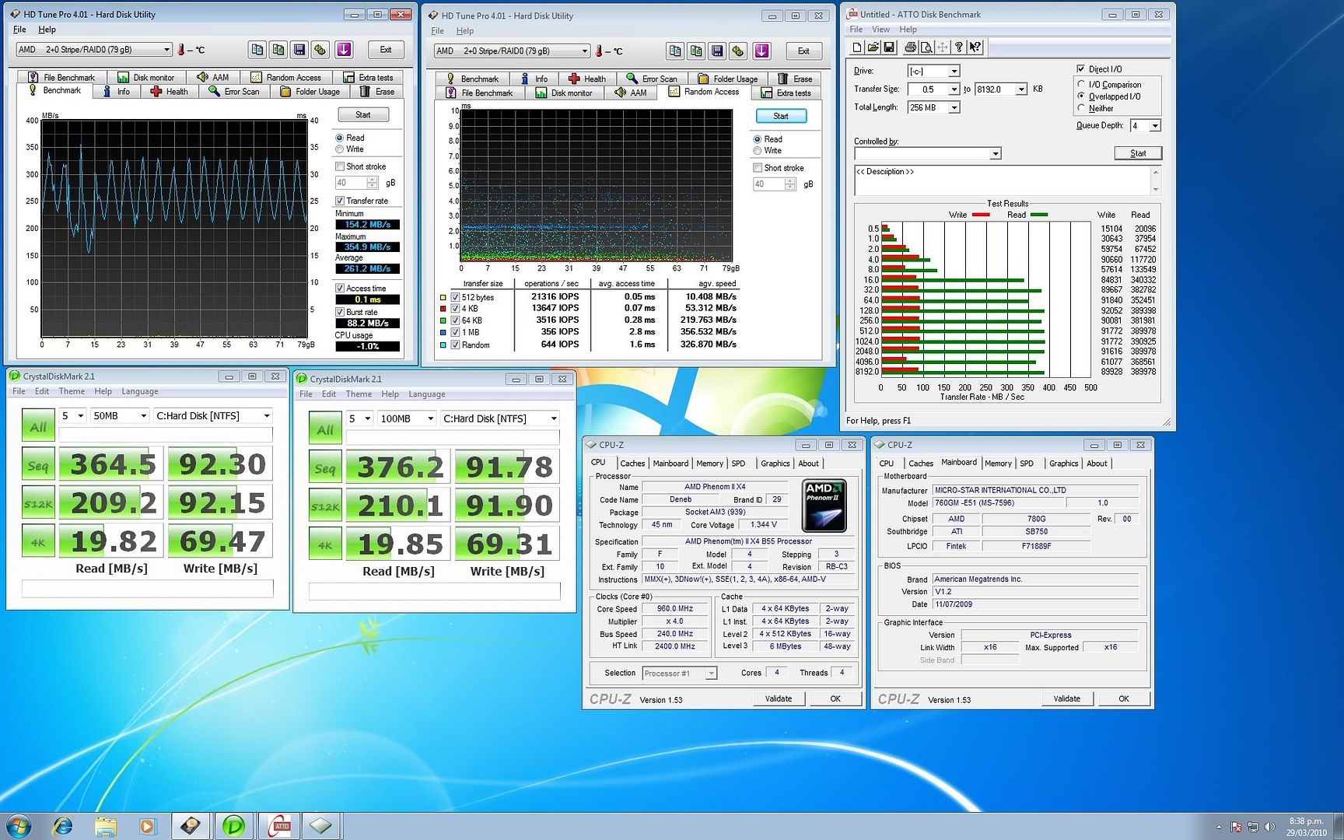
Task: Open drive selector dropdown in left HD Tune
Action: [166, 50]
